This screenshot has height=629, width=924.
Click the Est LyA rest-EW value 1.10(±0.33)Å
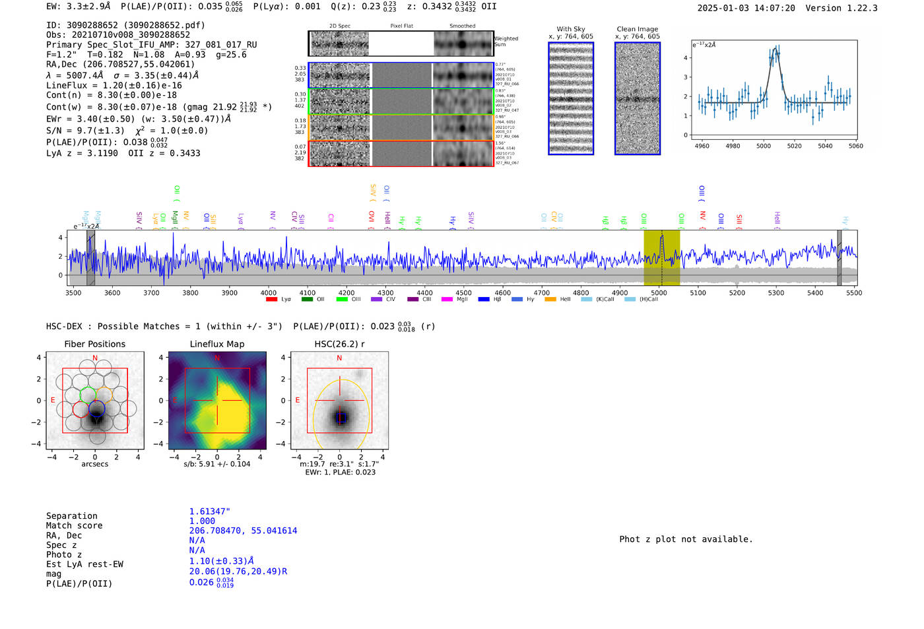[x=222, y=561]
